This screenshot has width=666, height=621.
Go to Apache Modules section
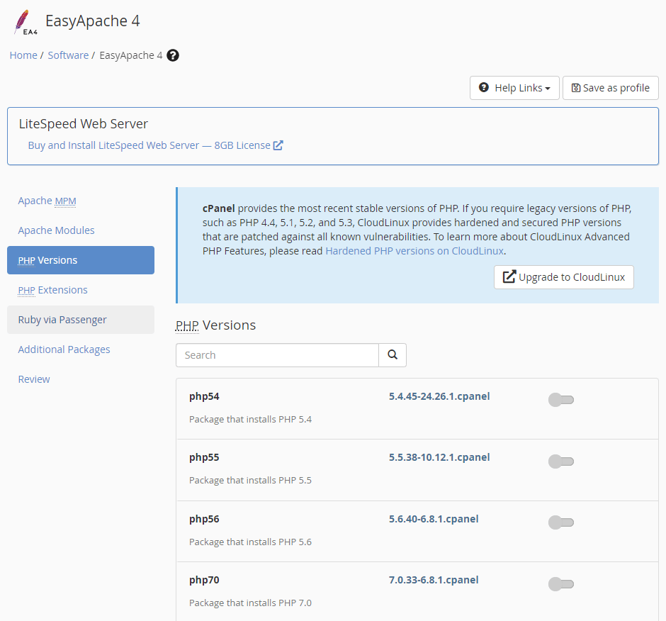56,230
